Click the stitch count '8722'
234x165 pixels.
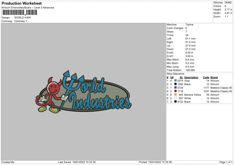point(180,102)
